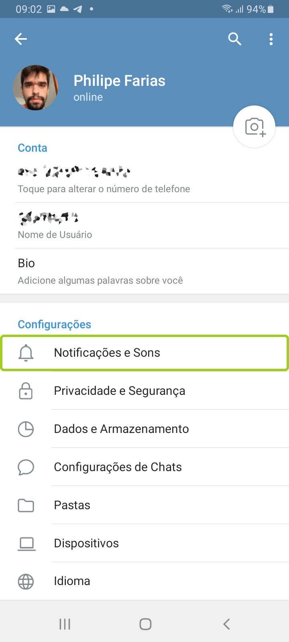Tap the Nome de Usuário entry
This screenshot has width=289, height=642.
55,226
